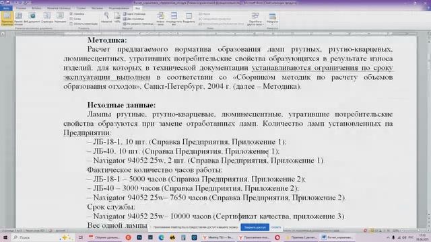Set zoom to 100% in the ribbon
431x242 pixels.
(x=117, y=18)
